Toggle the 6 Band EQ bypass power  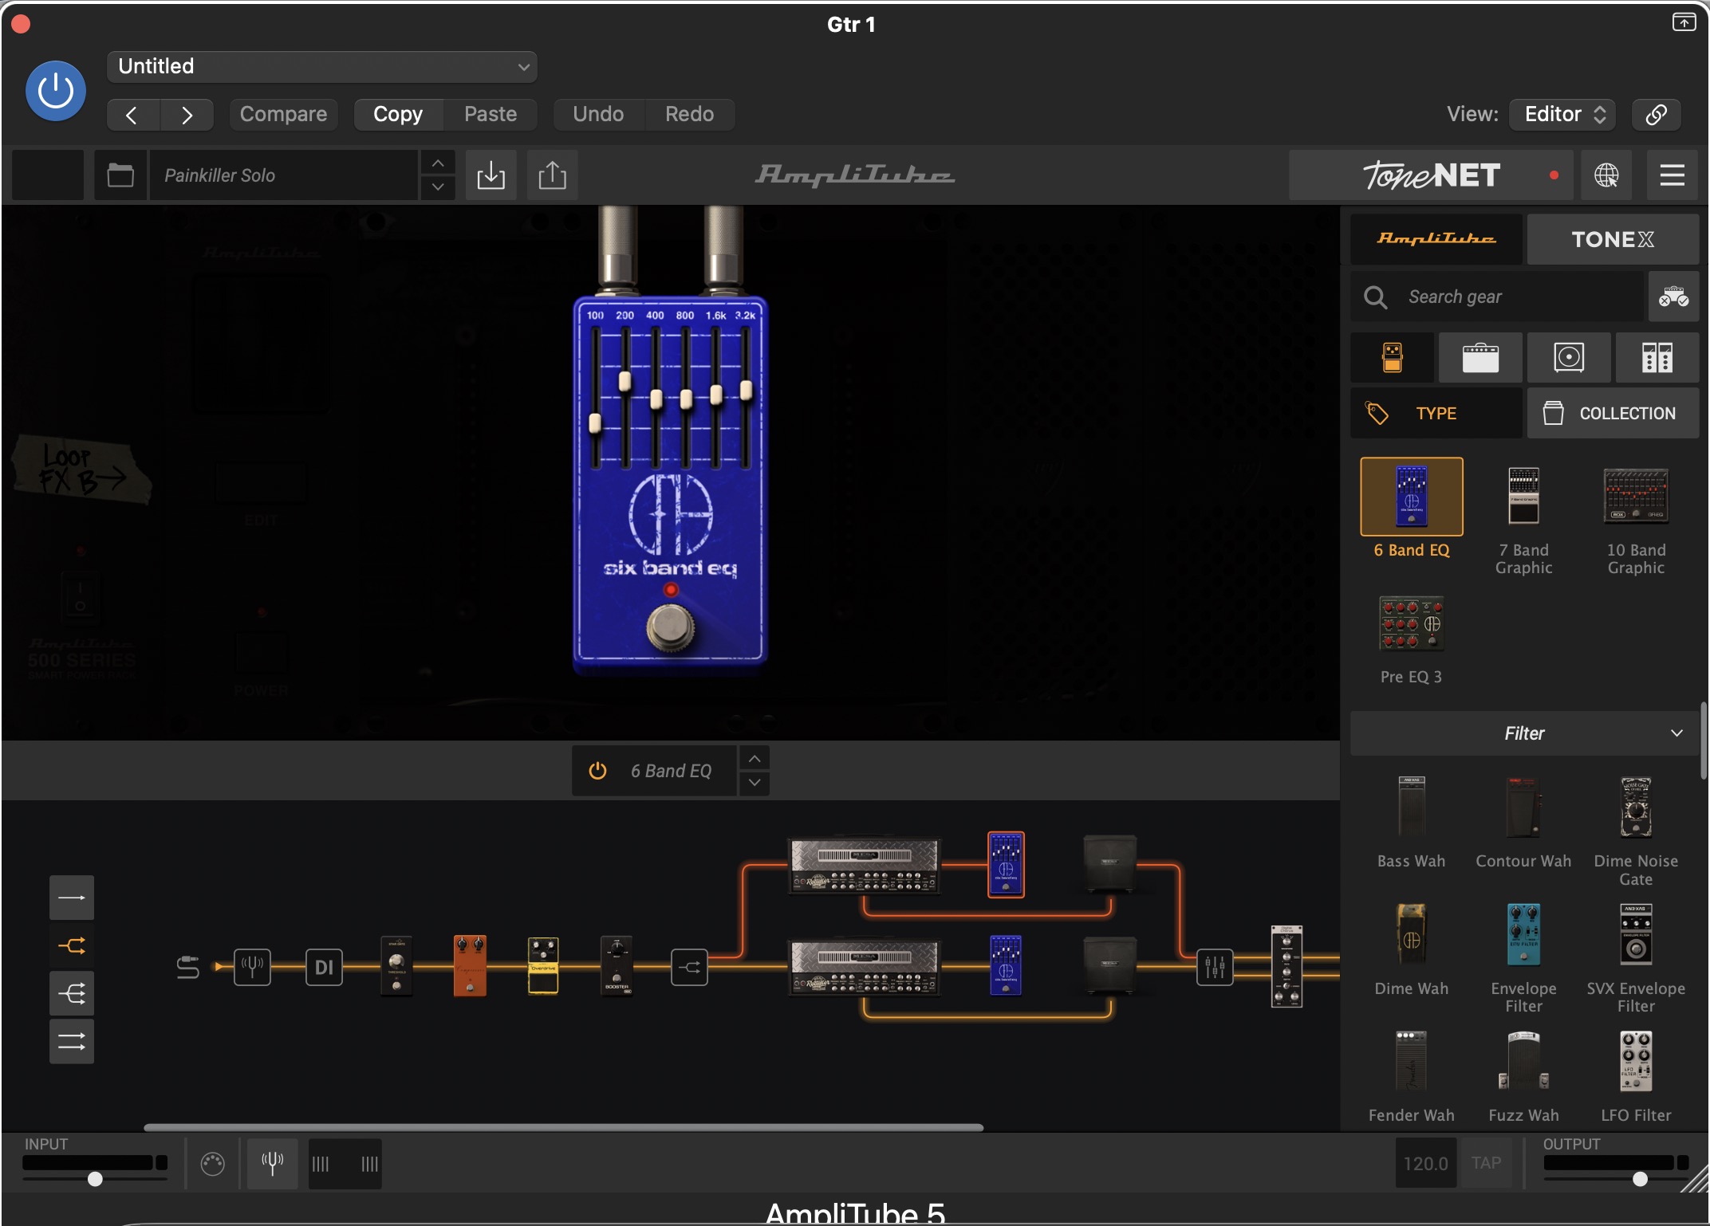[597, 771]
